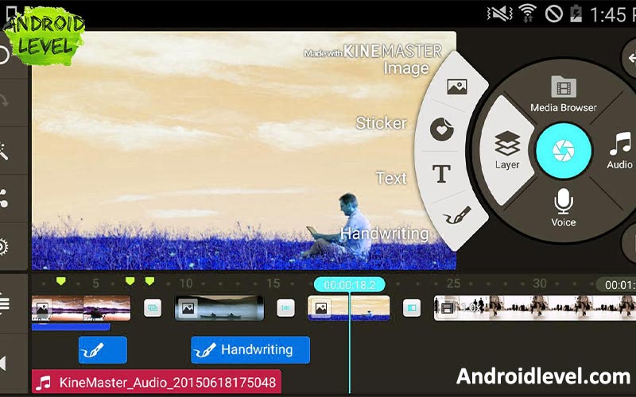This screenshot has width=636, height=397.
Task: Tap the first green bookmark marker
Action: click(x=61, y=281)
